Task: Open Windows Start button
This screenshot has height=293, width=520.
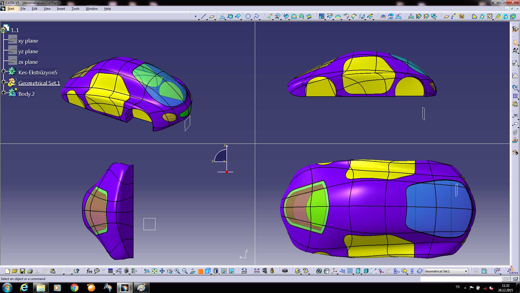Action: 7,288
